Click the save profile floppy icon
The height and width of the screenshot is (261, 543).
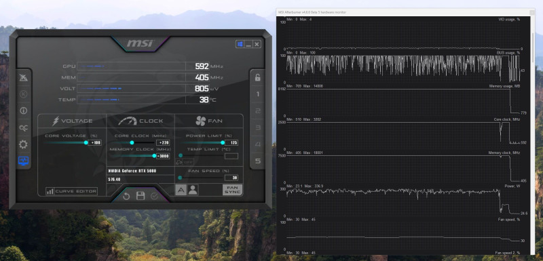[141, 196]
